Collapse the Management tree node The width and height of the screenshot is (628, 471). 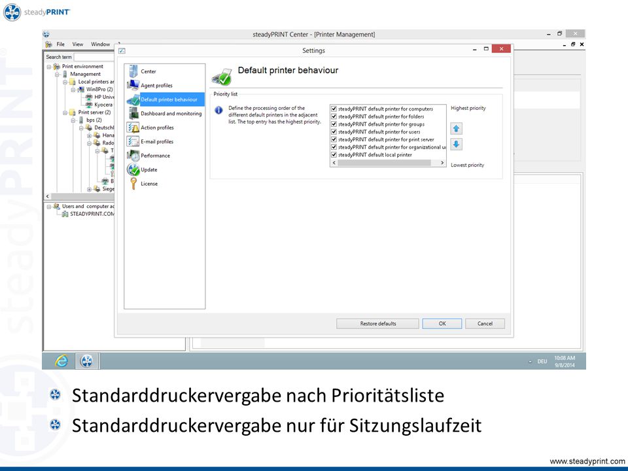pos(58,75)
